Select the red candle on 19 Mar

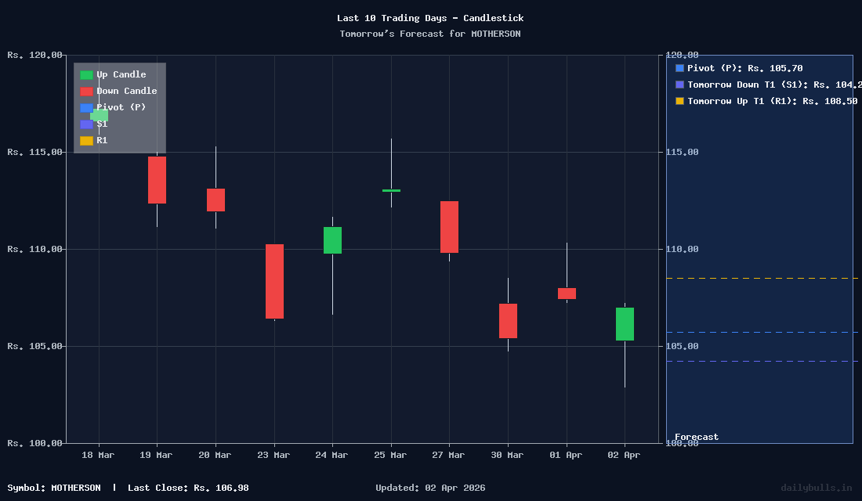click(156, 180)
